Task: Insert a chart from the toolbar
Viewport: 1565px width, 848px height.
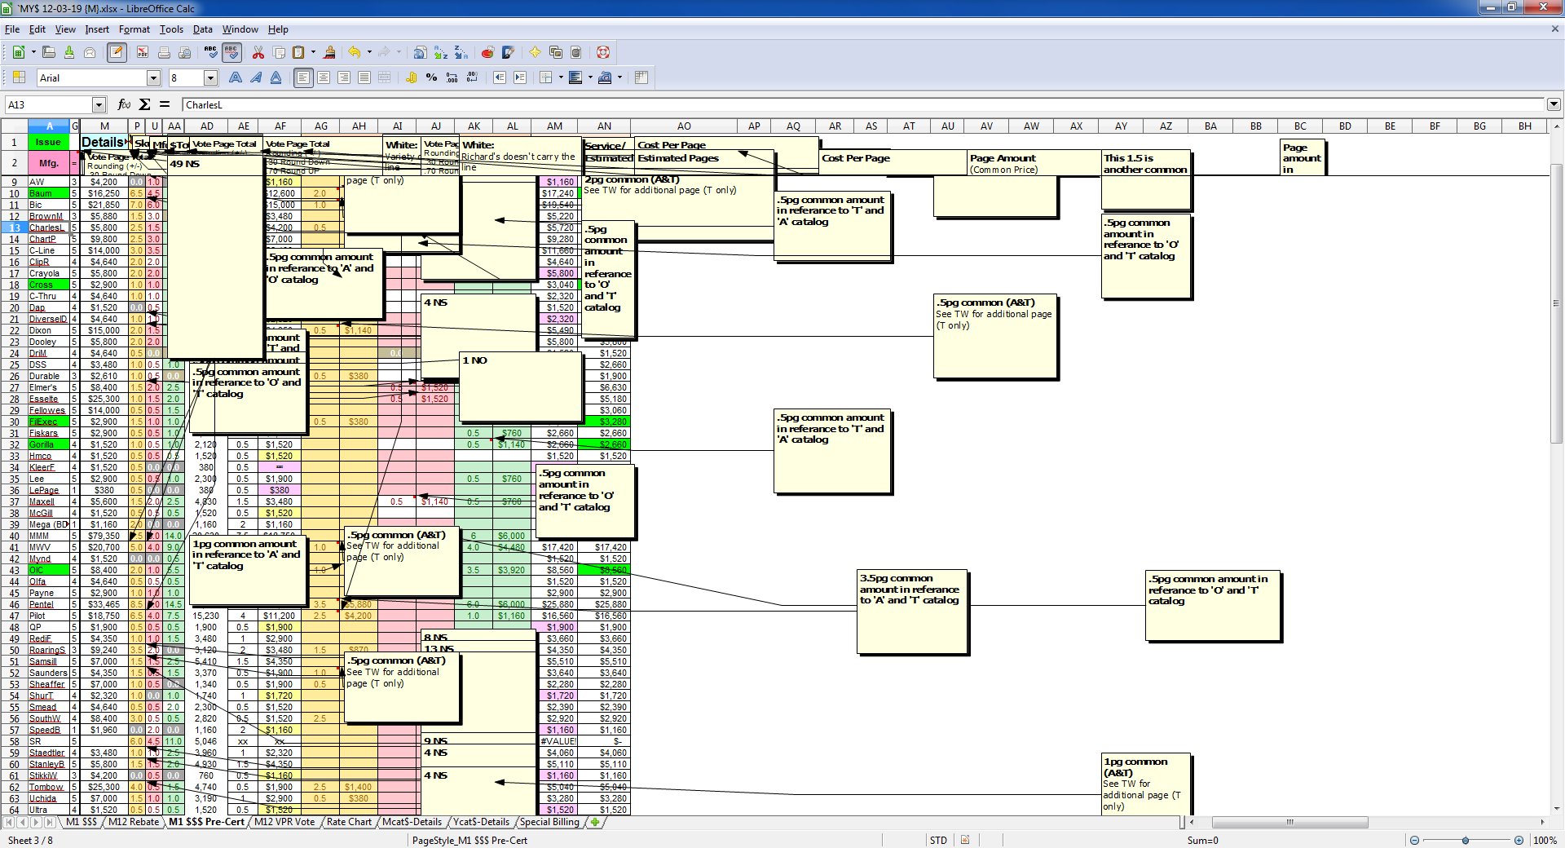Action: (487, 52)
